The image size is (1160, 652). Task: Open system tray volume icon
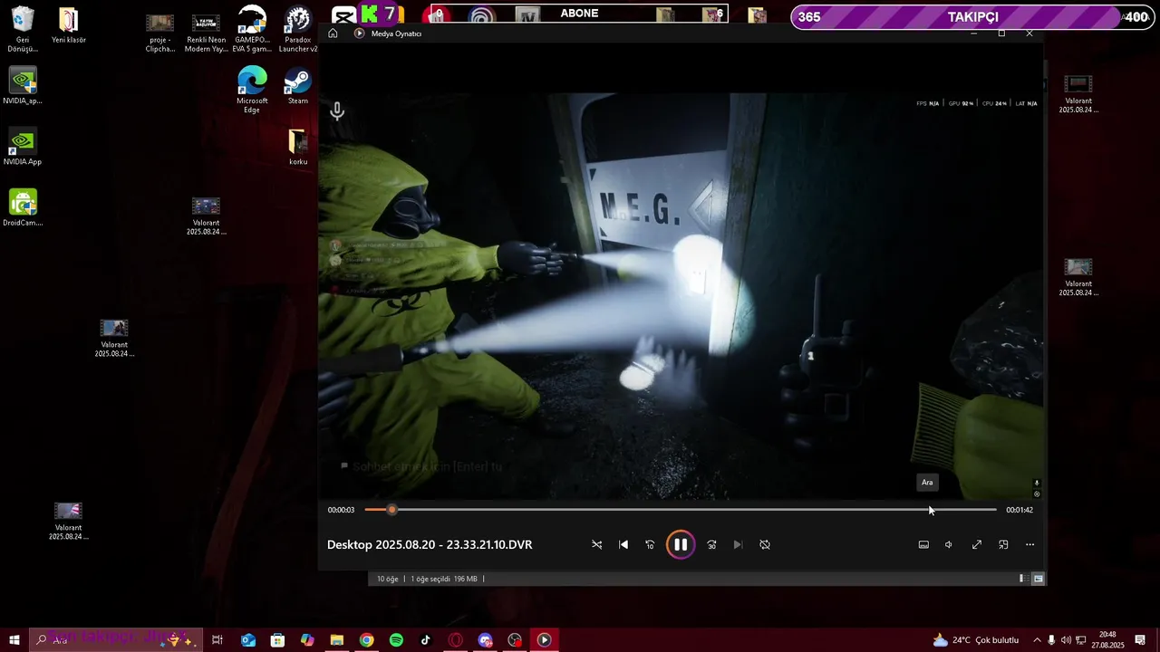tap(1066, 640)
